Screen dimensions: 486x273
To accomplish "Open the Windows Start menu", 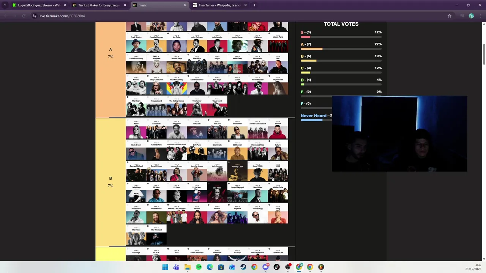I will click(x=165, y=267).
